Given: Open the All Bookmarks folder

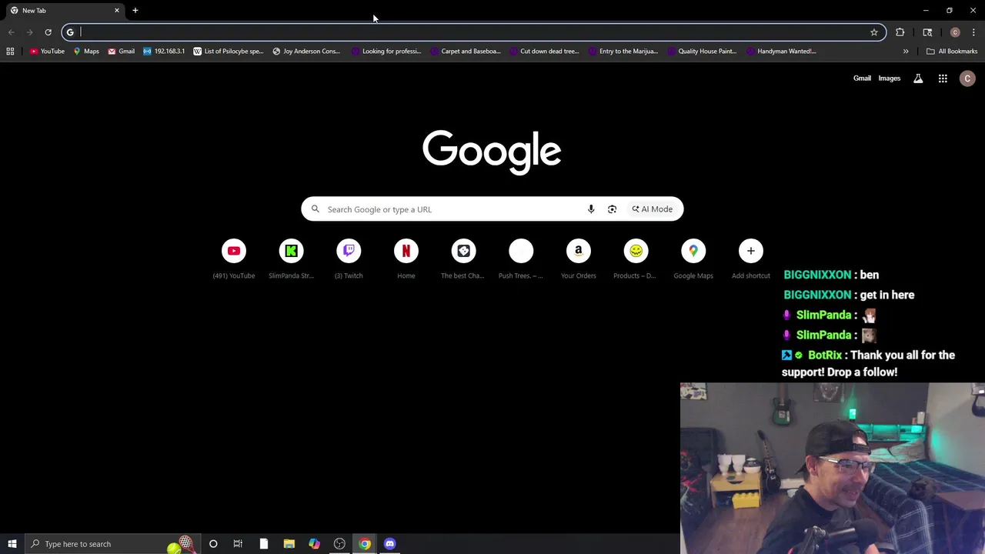Looking at the screenshot, I should tap(952, 52).
